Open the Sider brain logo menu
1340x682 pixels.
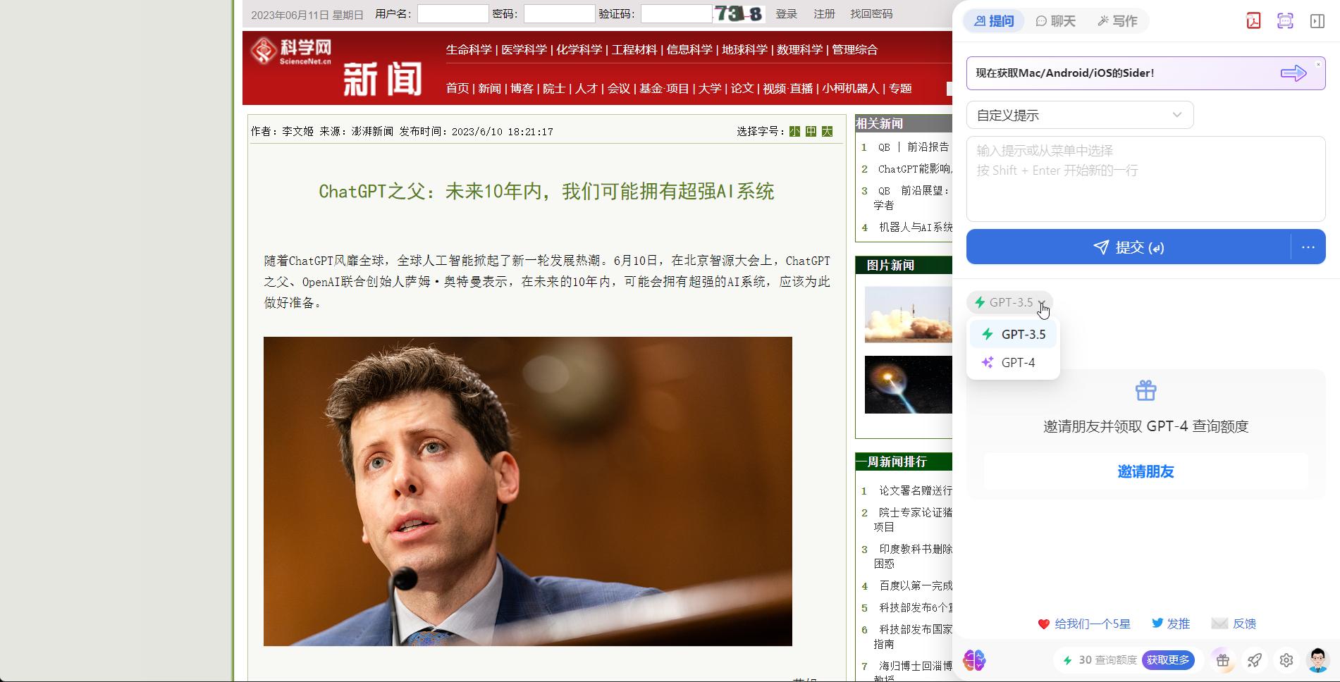click(976, 661)
